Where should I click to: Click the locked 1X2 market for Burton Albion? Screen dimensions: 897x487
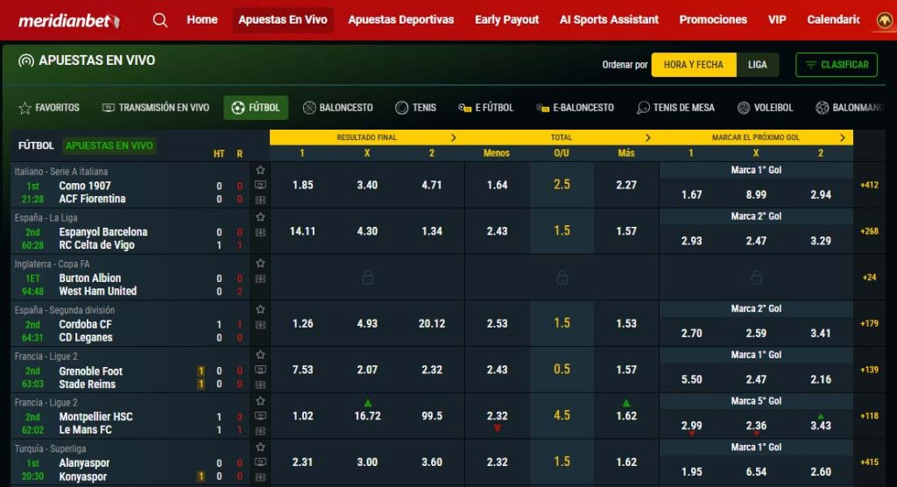coord(367,278)
